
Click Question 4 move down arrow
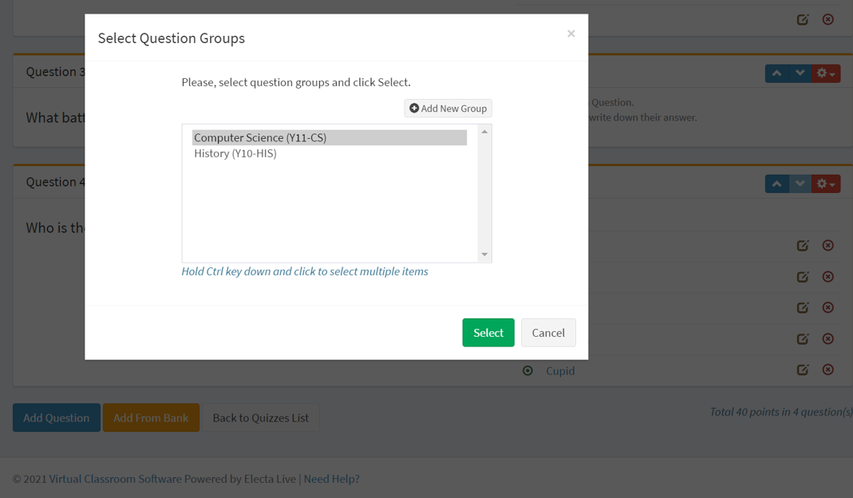pyautogui.click(x=800, y=184)
